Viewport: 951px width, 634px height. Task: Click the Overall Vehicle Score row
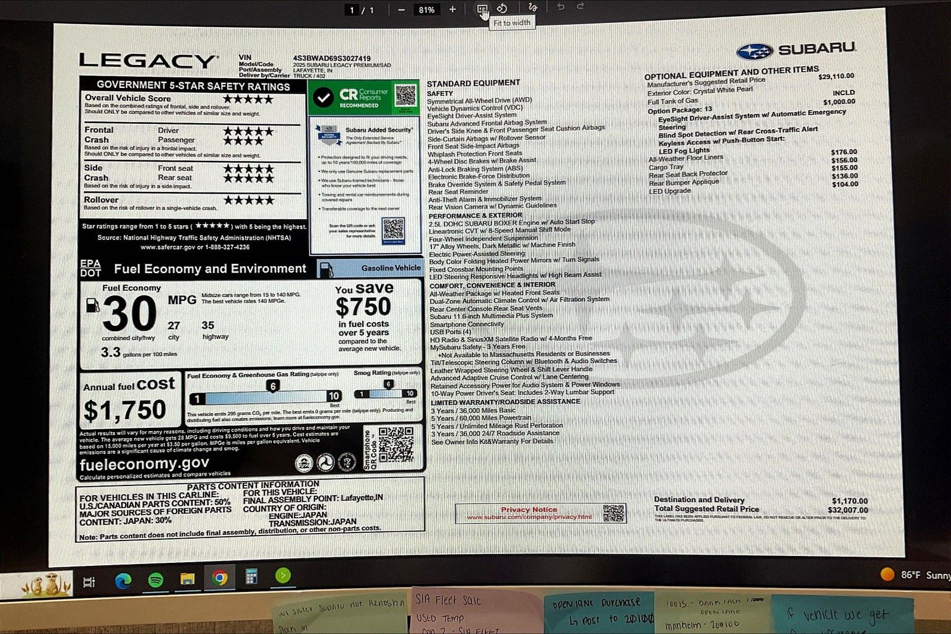(193, 105)
